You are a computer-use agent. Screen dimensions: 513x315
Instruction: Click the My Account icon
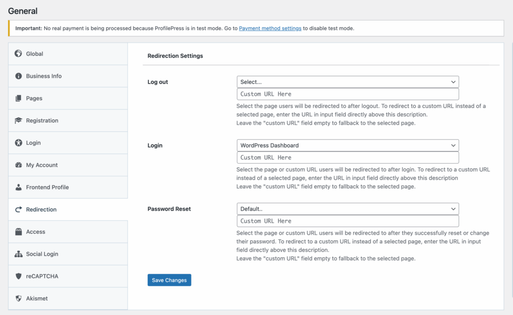pos(18,165)
